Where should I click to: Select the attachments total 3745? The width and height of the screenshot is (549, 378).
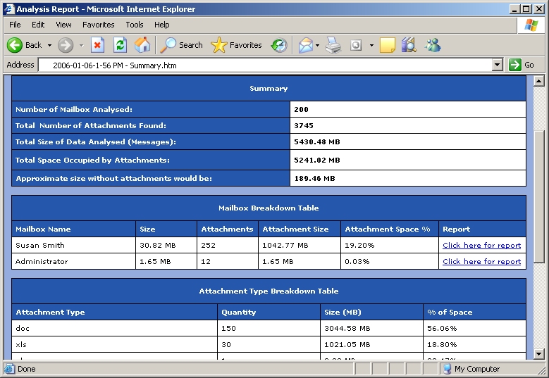point(304,125)
